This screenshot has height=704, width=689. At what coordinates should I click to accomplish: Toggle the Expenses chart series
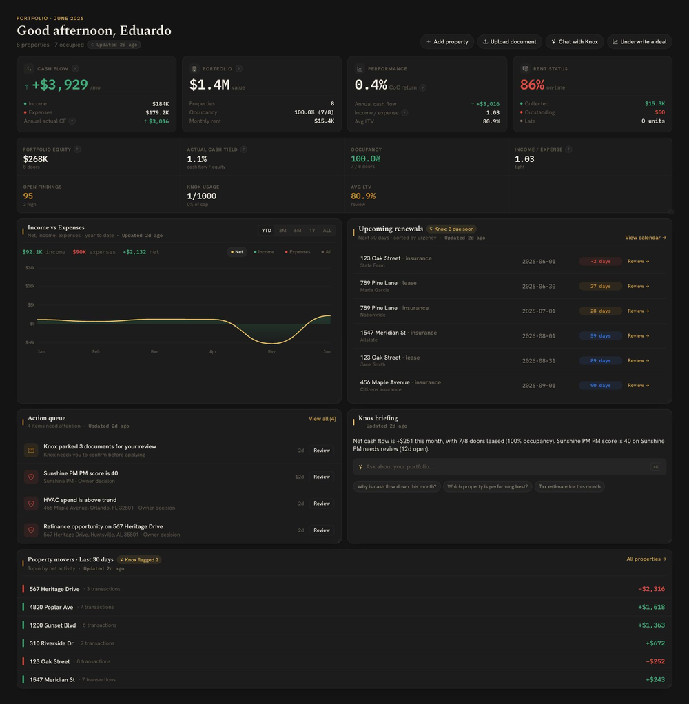(x=298, y=252)
